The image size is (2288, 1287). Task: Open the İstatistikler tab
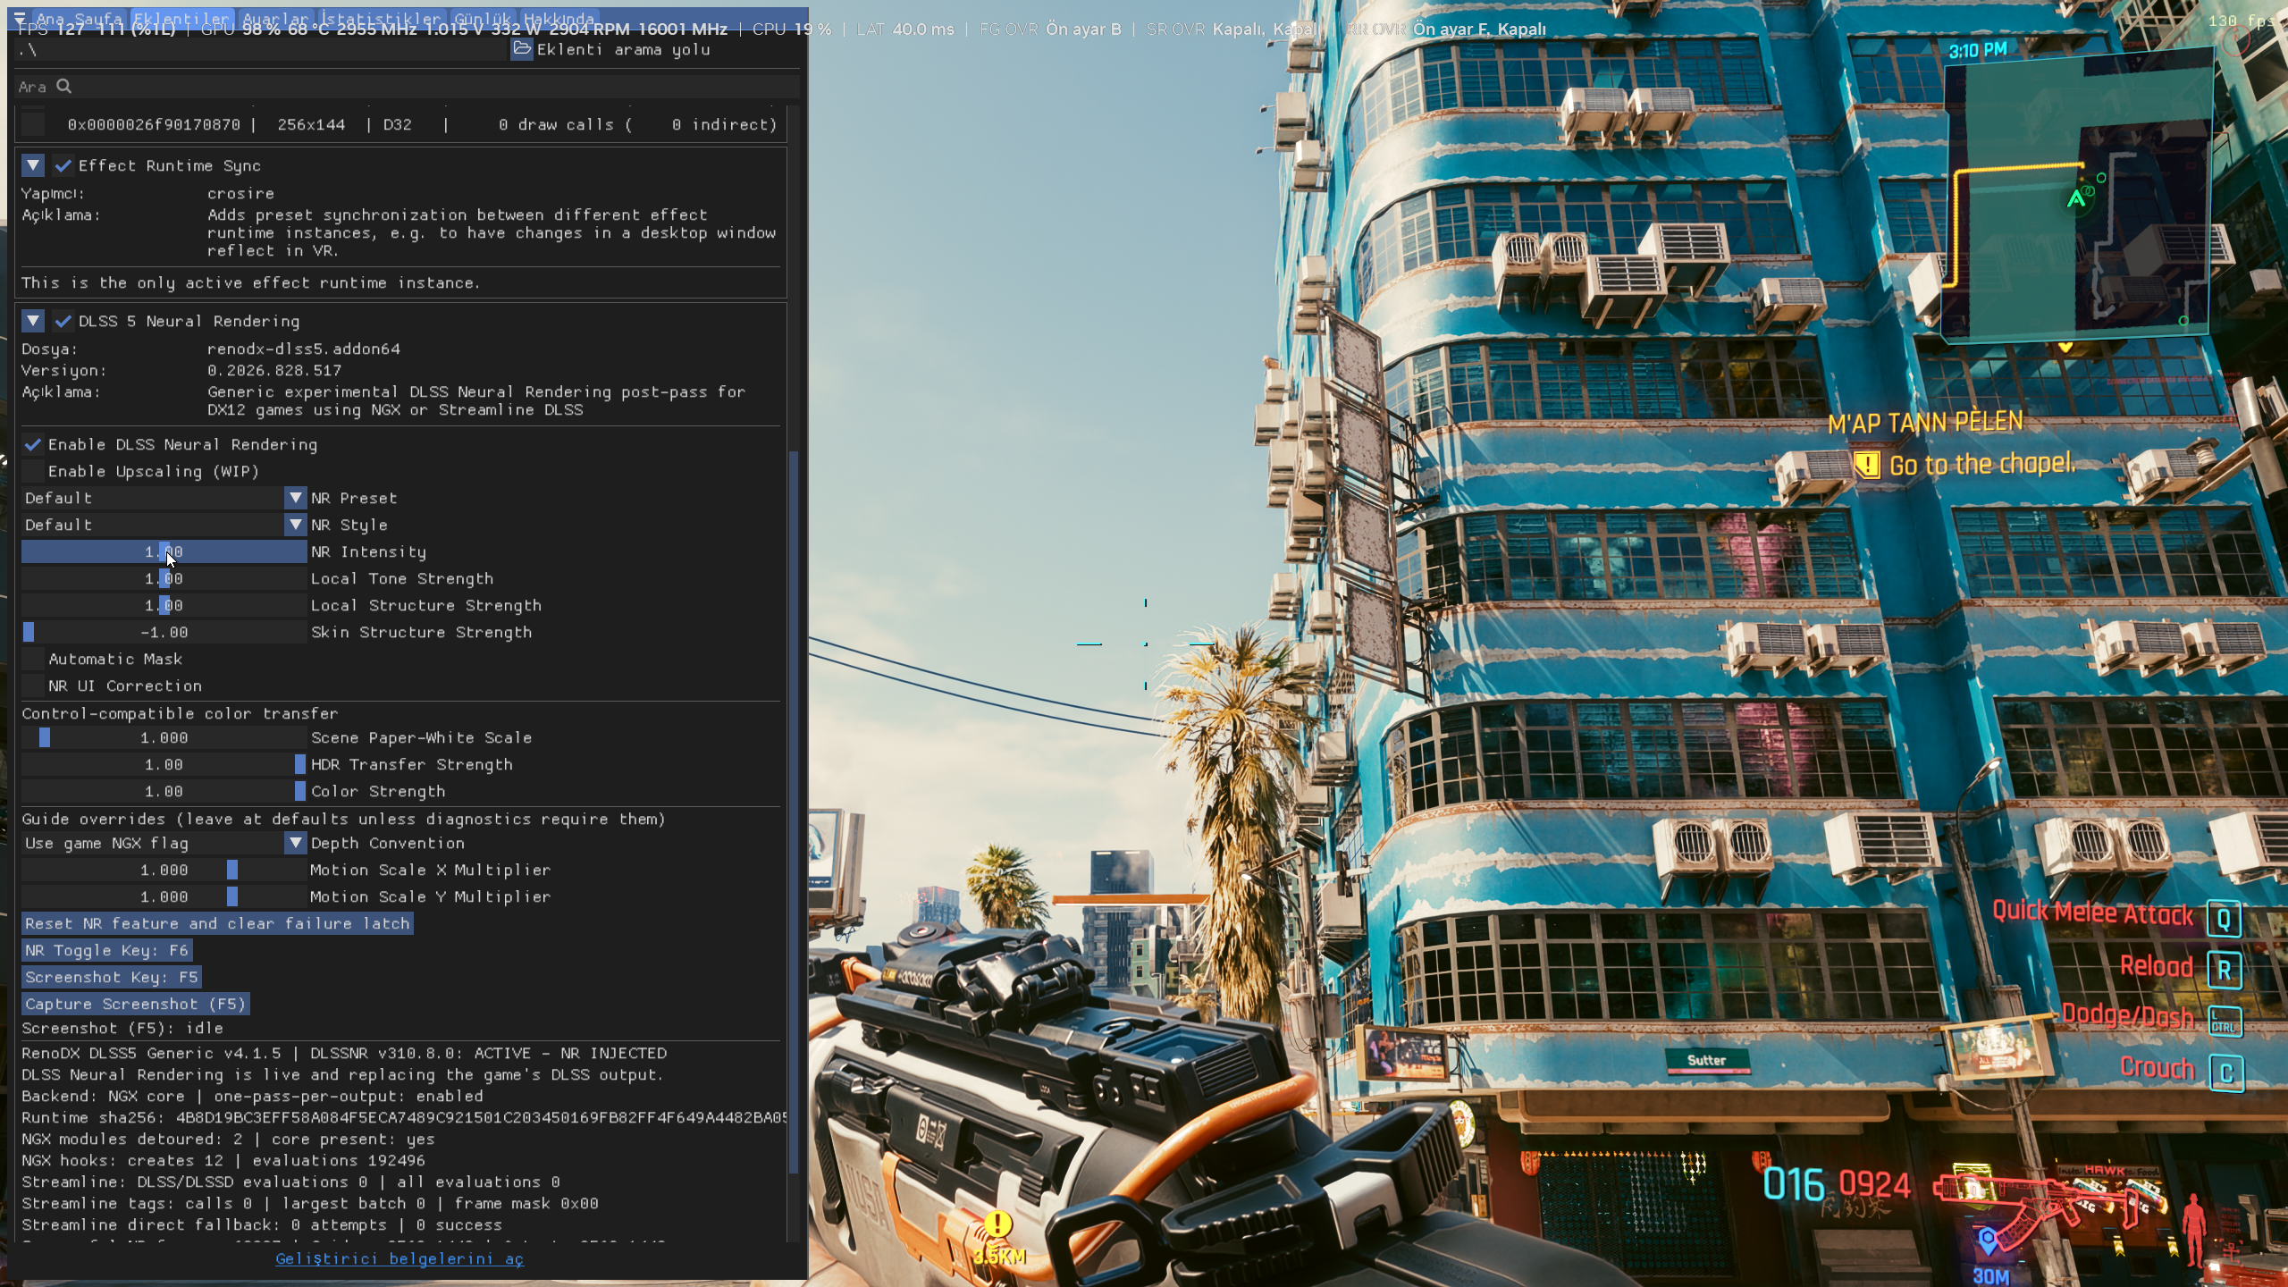coord(382,18)
